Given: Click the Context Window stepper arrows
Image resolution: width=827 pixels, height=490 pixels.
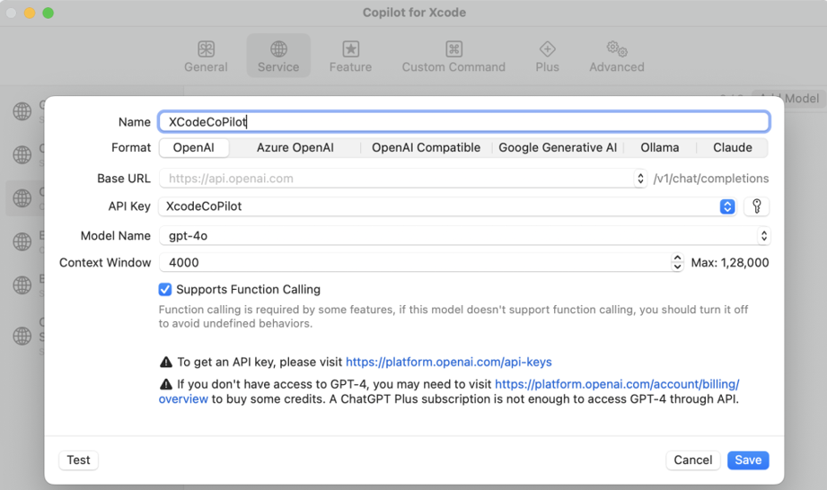Looking at the screenshot, I should click(677, 262).
